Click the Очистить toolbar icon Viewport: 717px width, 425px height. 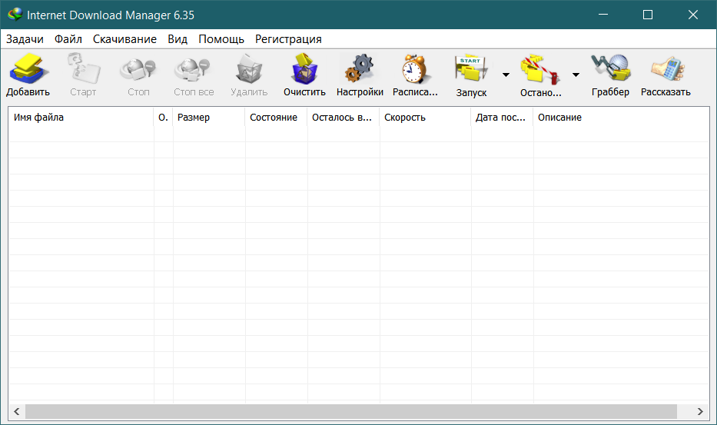(x=304, y=68)
